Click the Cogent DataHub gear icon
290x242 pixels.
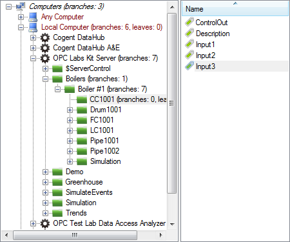pyautogui.click(x=45, y=37)
